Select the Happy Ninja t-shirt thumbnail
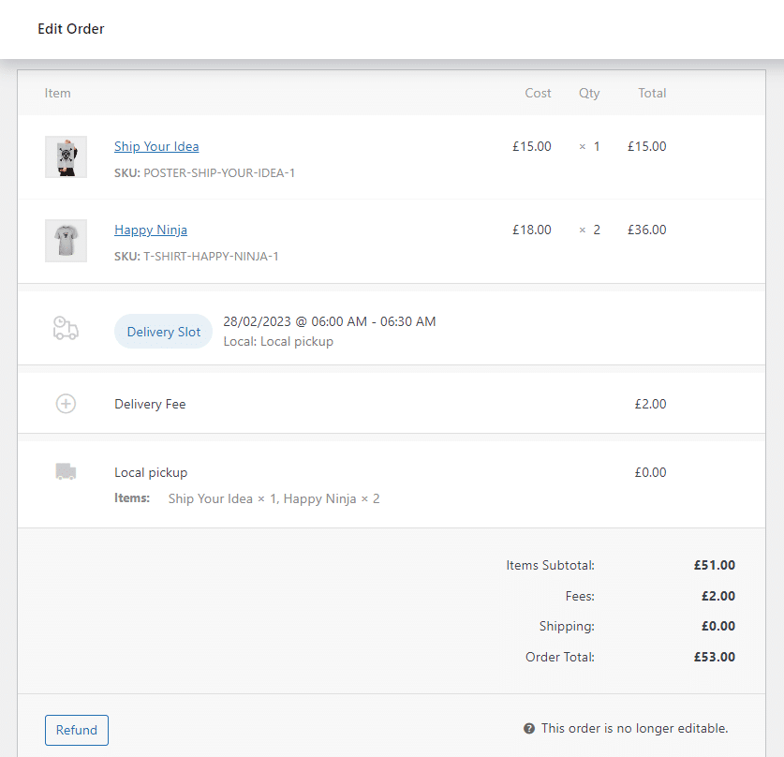 coord(66,240)
